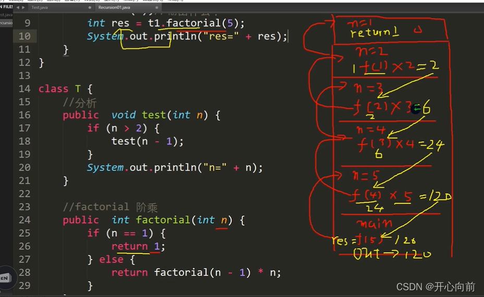The height and width of the screenshot is (297, 484).
Task: Click line number 14 in the gutter
Action: [x=25, y=89]
